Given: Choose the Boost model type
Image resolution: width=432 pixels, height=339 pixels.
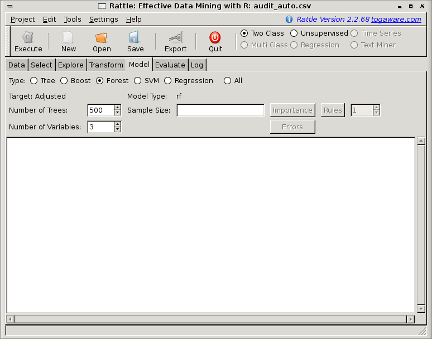Looking at the screenshot, I should (x=64, y=81).
